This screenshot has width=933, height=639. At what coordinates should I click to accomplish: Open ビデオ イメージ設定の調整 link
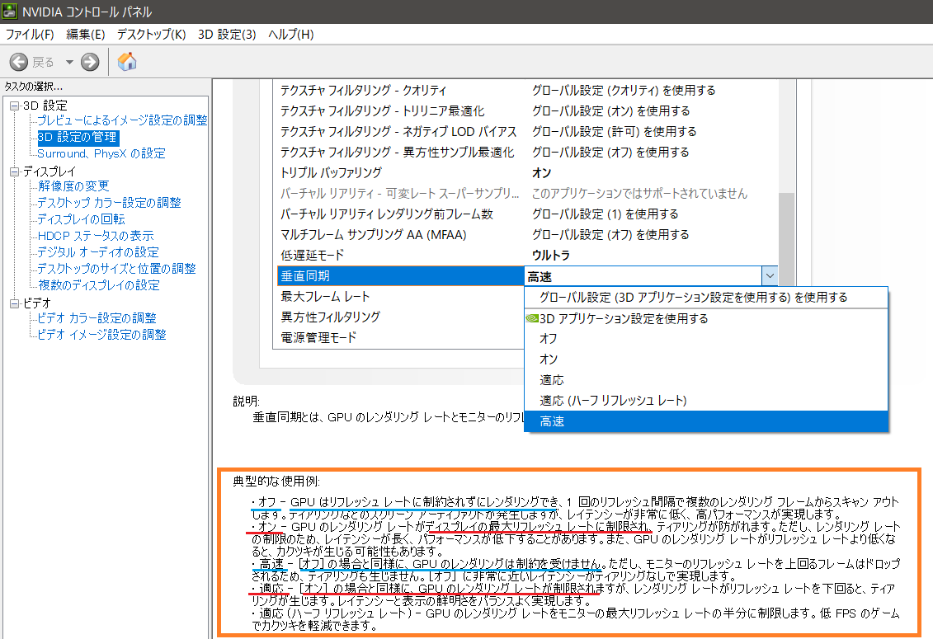pos(101,335)
